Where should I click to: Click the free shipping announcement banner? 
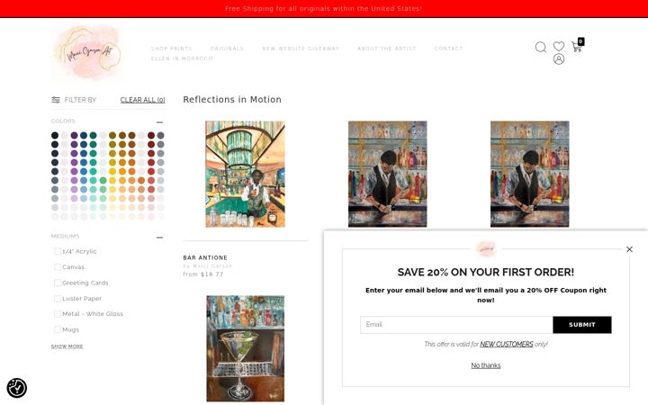click(x=324, y=9)
